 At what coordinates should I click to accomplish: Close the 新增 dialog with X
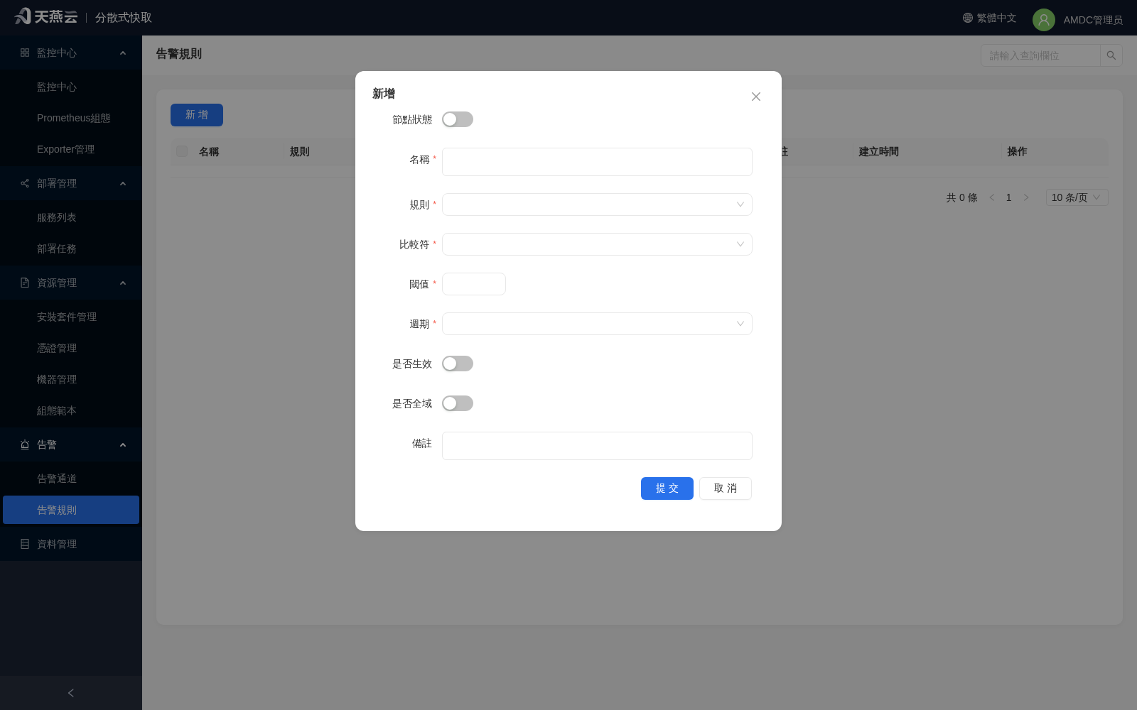point(756,97)
